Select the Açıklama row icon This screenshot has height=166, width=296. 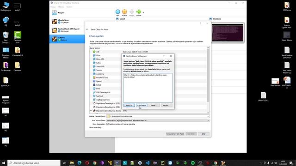coord(94,74)
